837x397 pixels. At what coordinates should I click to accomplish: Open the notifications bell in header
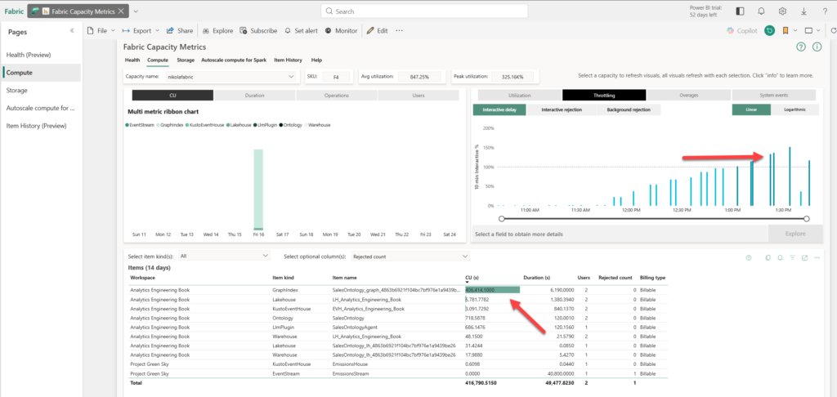761,11
